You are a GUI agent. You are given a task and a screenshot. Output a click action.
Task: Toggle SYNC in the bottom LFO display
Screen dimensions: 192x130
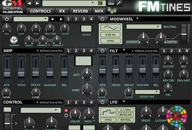pyautogui.click(x=108, y=120)
